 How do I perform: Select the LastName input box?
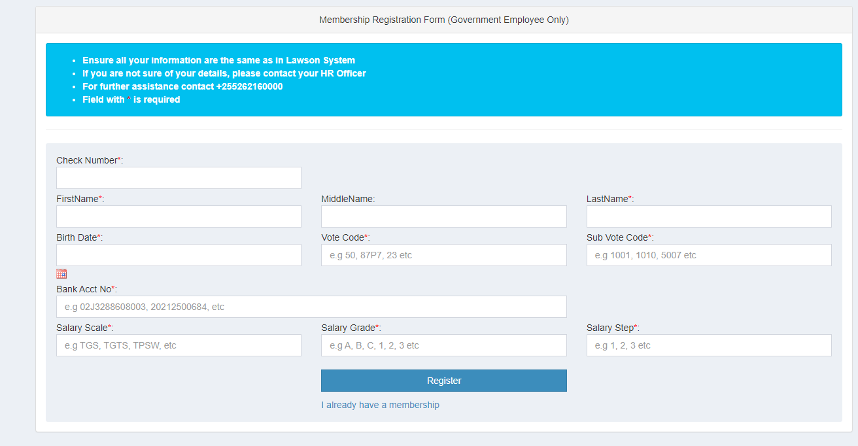click(708, 216)
